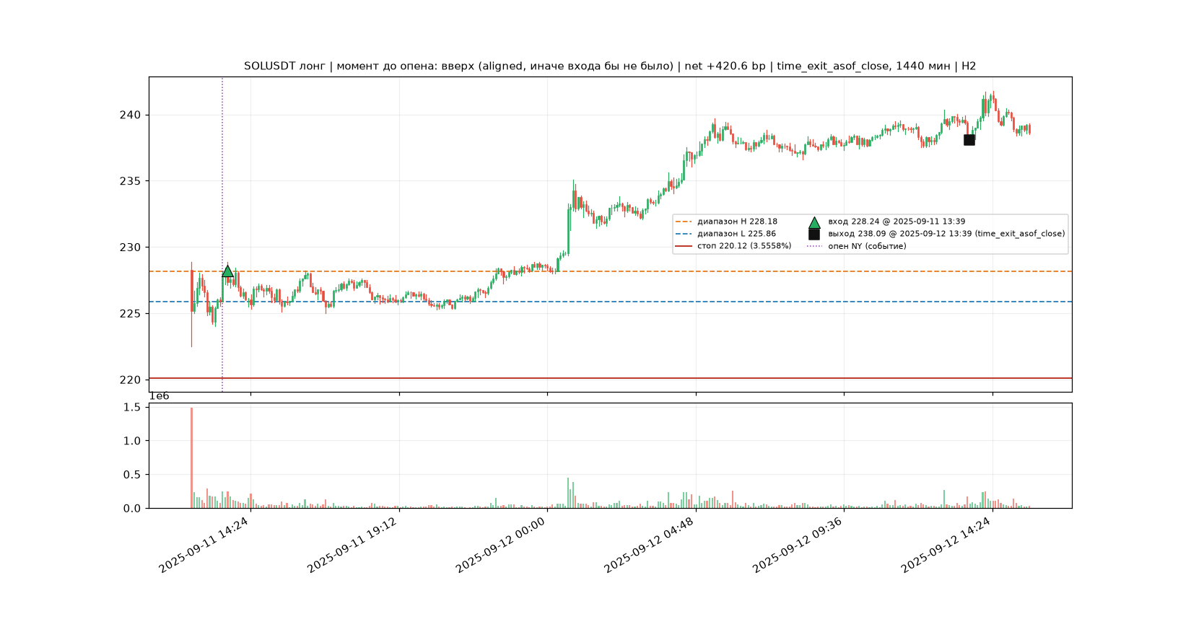This screenshot has height=635, width=1191.
Task: Click the black exit square on the price chart
Action: 969,140
